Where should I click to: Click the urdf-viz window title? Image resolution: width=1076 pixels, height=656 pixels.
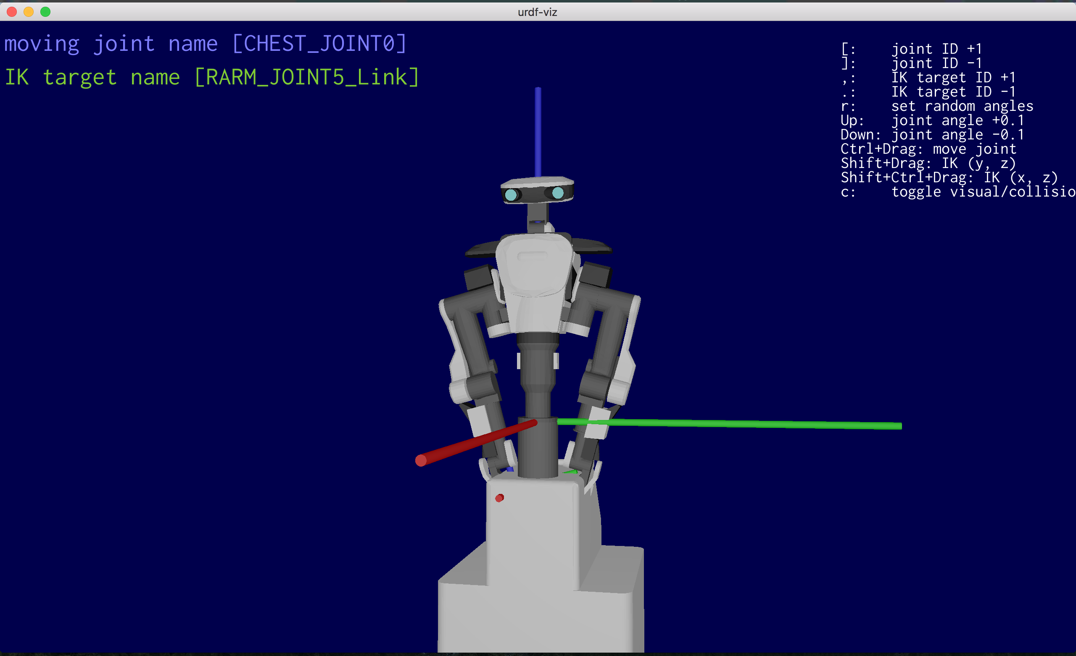pos(537,12)
